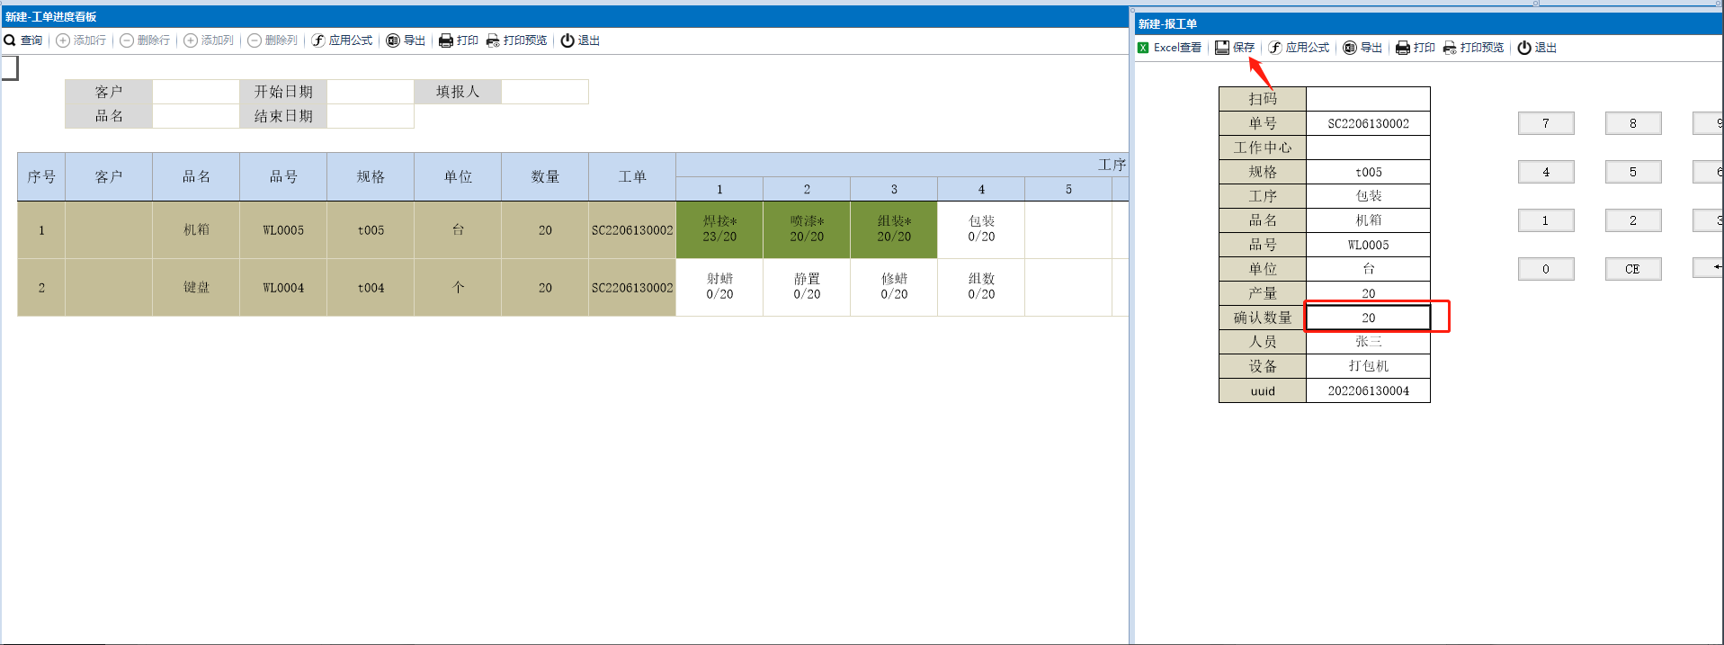Click the 填报人 input field
This screenshot has width=1724, height=645.
[544, 92]
